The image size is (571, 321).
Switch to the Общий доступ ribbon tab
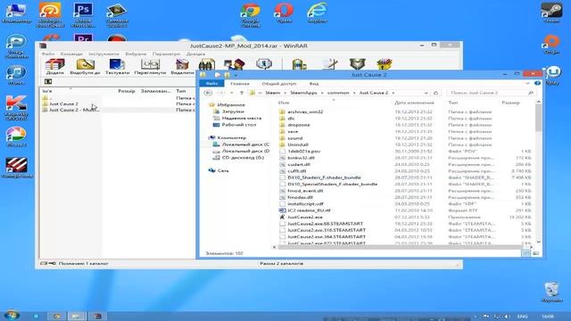279,84
